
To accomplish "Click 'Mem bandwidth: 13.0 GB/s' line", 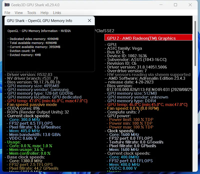I will (x=34, y=135).
